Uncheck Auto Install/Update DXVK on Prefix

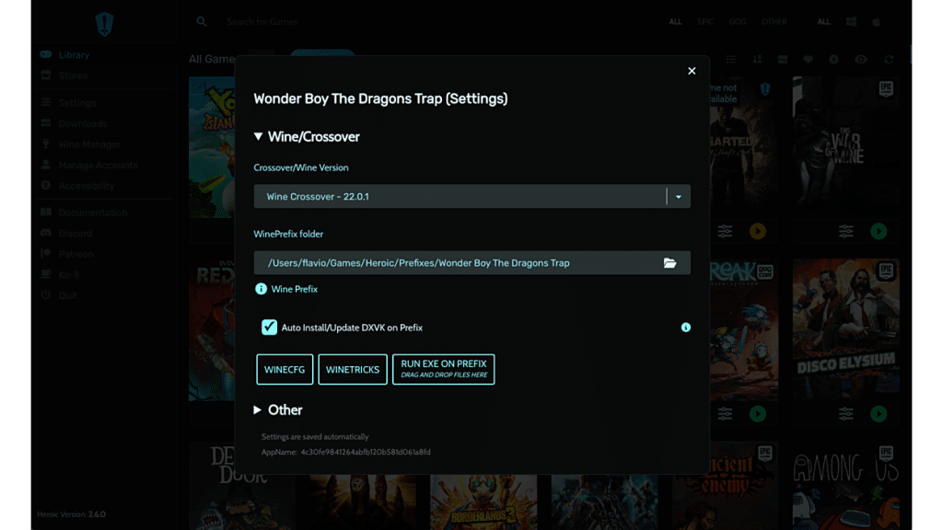tap(269, 328)
